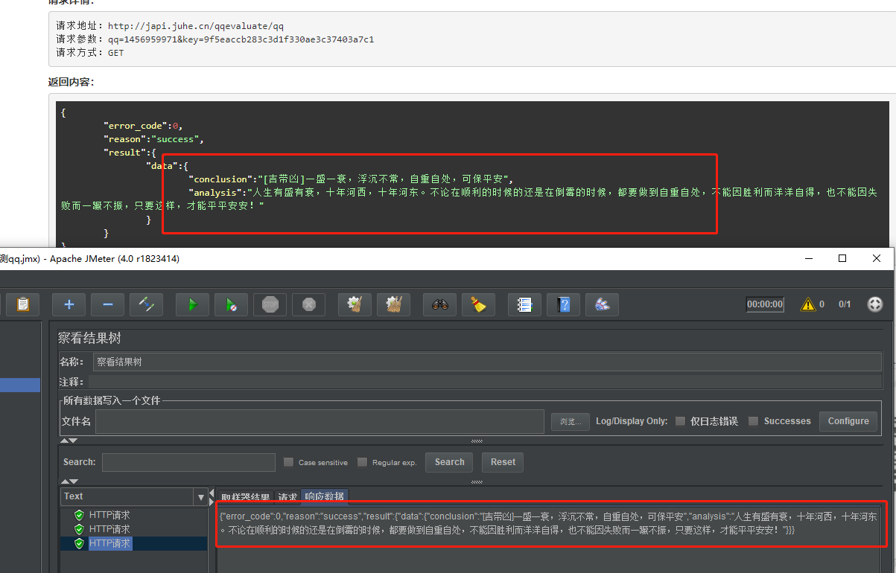Check the 仅日志错误 checkbox

click(680, 421)
